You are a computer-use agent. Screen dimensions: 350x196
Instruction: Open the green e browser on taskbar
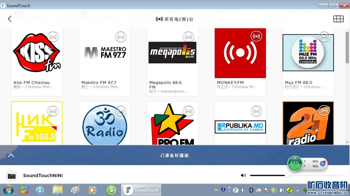click(111, 190)
